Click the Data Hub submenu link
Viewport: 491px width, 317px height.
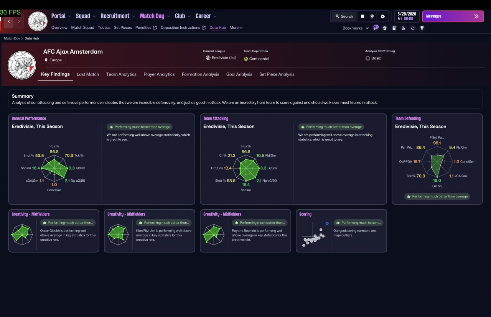point(217,28)
